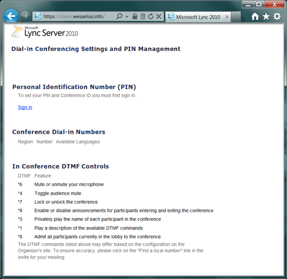The width and height of the screenshot is (287, 279).
Task: Maximize the browser window
Action: tap(259, 4)
